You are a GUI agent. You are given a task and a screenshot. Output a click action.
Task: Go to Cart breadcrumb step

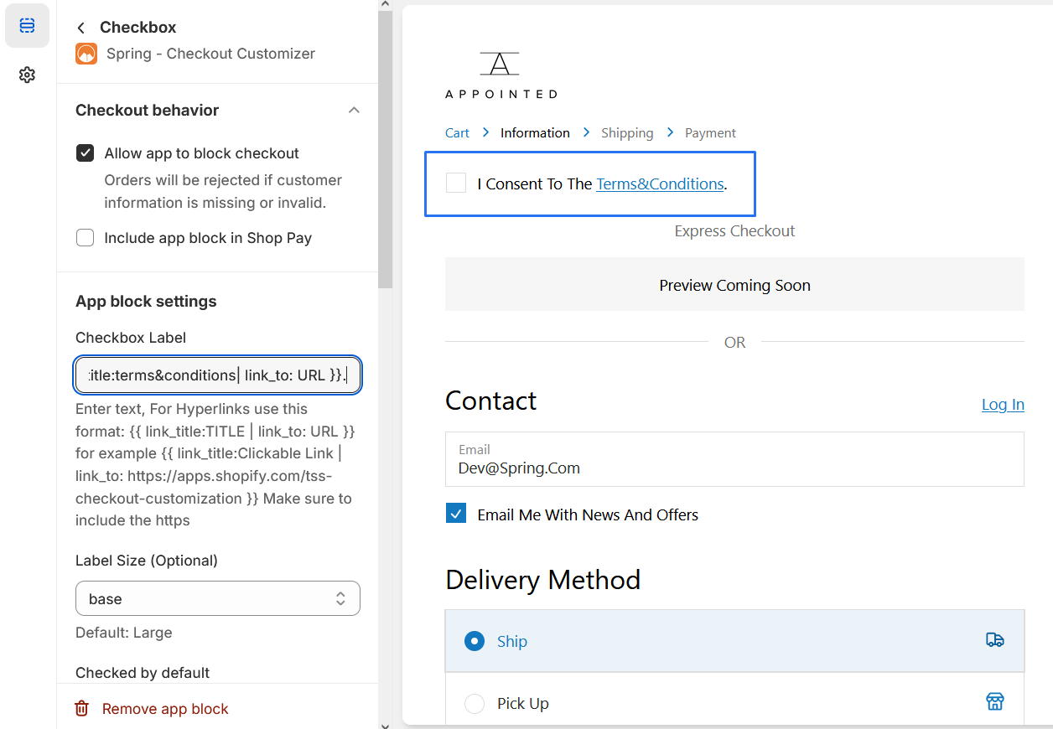pyautogui.click(x=457, y=133)
